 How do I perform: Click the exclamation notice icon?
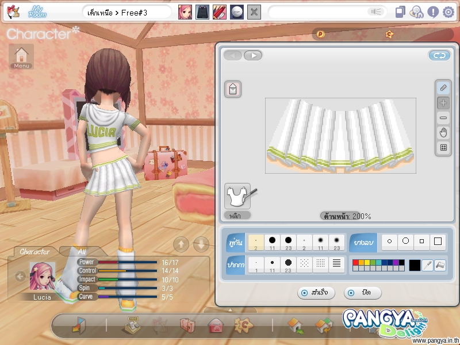[433, 12]
